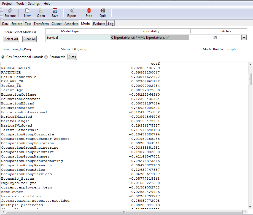253x215 pixels.
Task: Switch to the Associate tab
Action: pos(71,23)
